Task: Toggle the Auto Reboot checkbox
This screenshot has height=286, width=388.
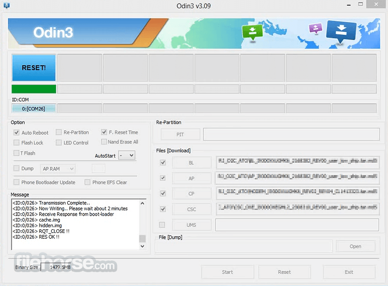Action: click(16, 133)
